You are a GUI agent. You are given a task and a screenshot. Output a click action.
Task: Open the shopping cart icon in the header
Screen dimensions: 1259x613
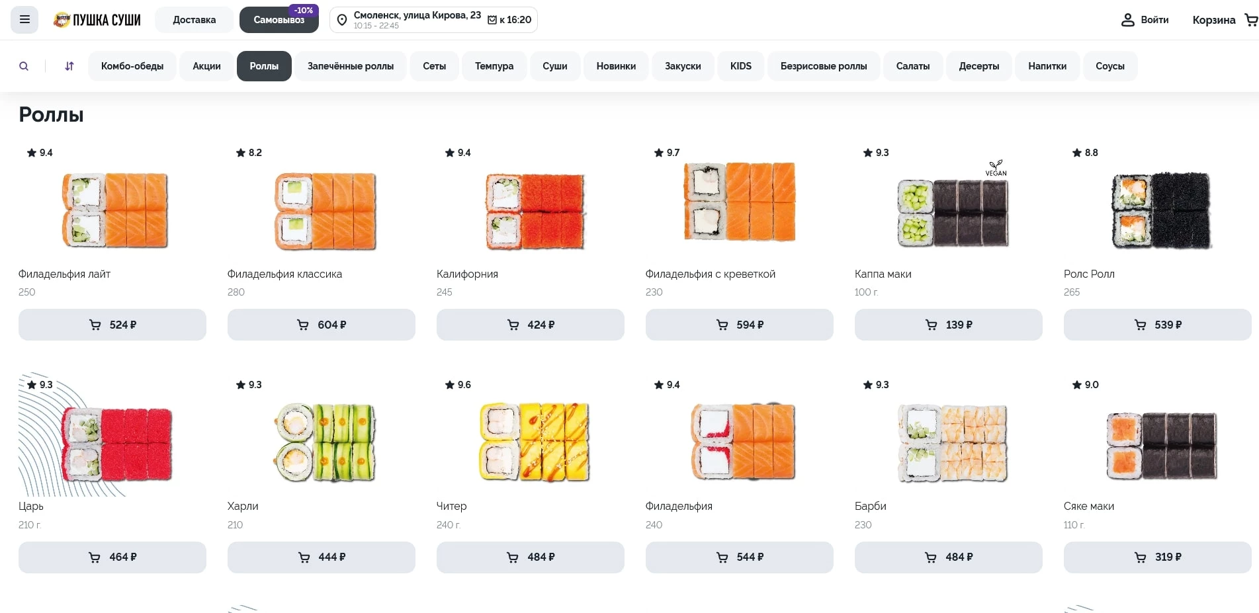(1250, 20)
